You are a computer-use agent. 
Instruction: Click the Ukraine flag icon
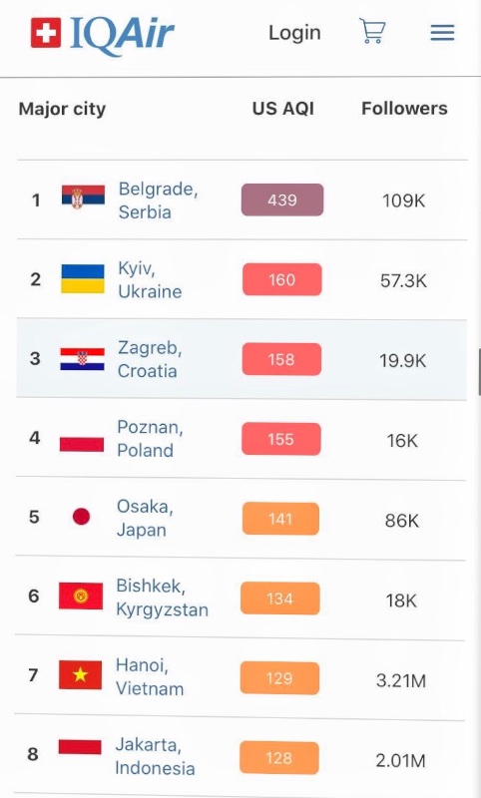tap(83, 278)
